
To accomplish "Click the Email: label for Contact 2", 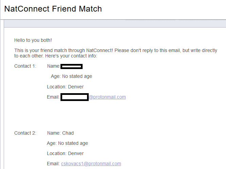I will 53,164.
